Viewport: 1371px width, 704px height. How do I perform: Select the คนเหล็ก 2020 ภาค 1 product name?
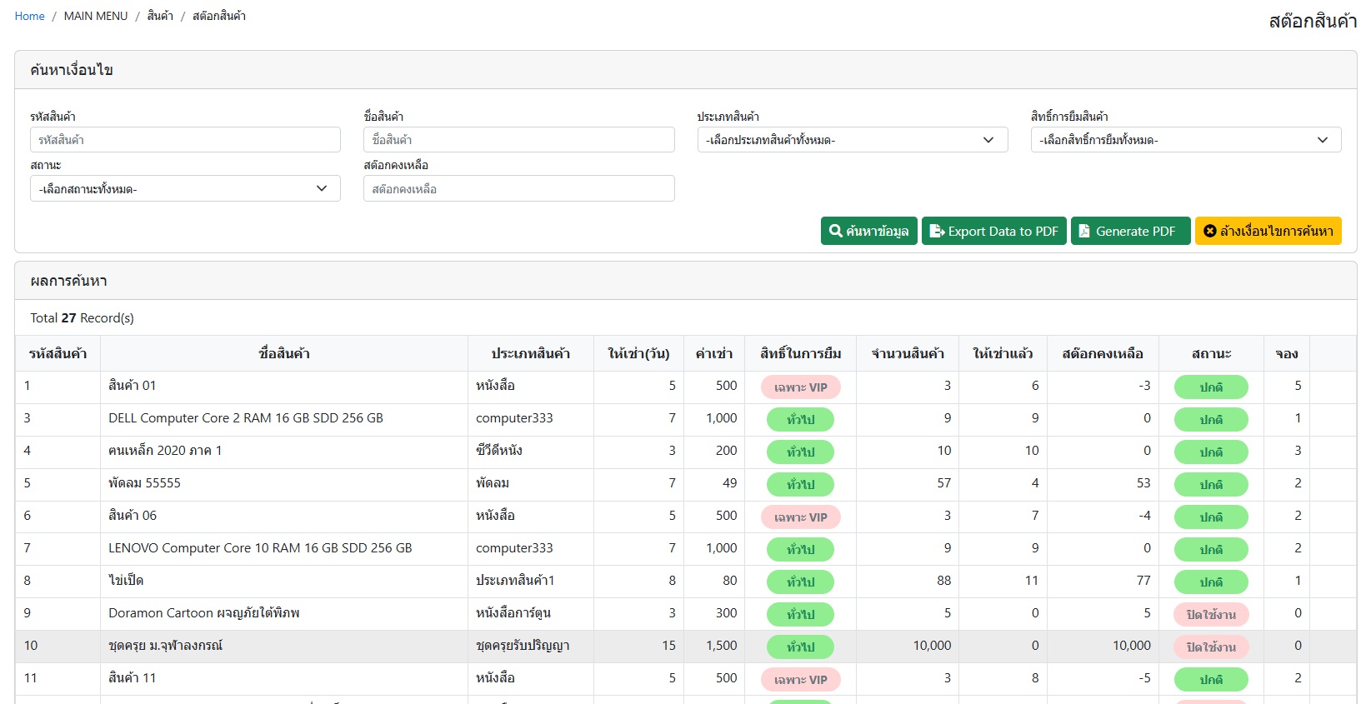(165, 451)
